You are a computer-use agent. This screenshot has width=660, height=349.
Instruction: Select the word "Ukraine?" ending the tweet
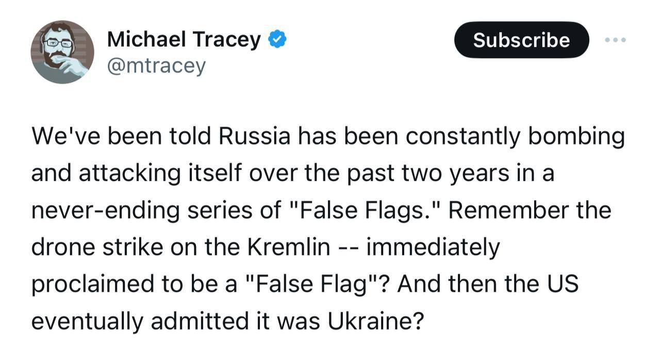coord(375,322)
